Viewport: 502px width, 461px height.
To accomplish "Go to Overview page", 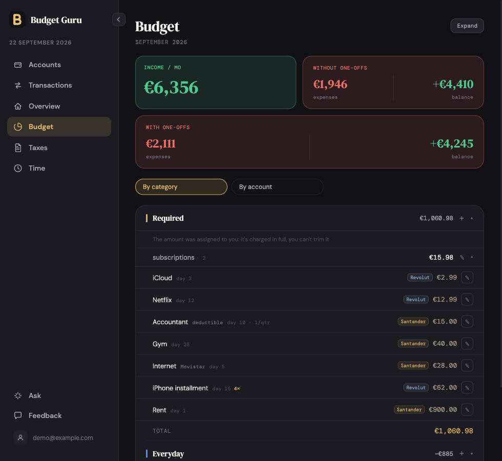I will [x=59, y=106].
